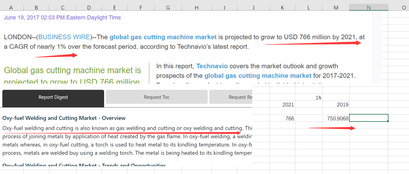Click text line starting 'process, metals are welded buy'
The height and width of the screenshot is (174, 409).
[x=127, y=153]
